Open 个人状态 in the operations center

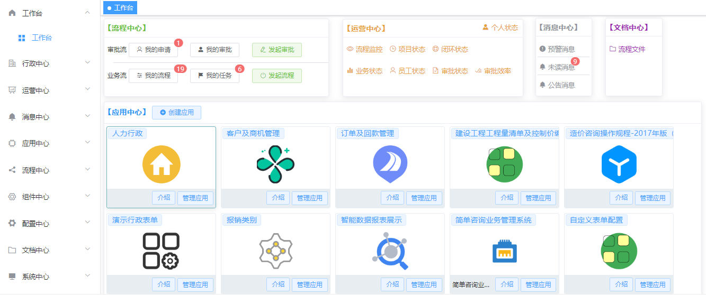pyautogui.click(x=500, y=27)
